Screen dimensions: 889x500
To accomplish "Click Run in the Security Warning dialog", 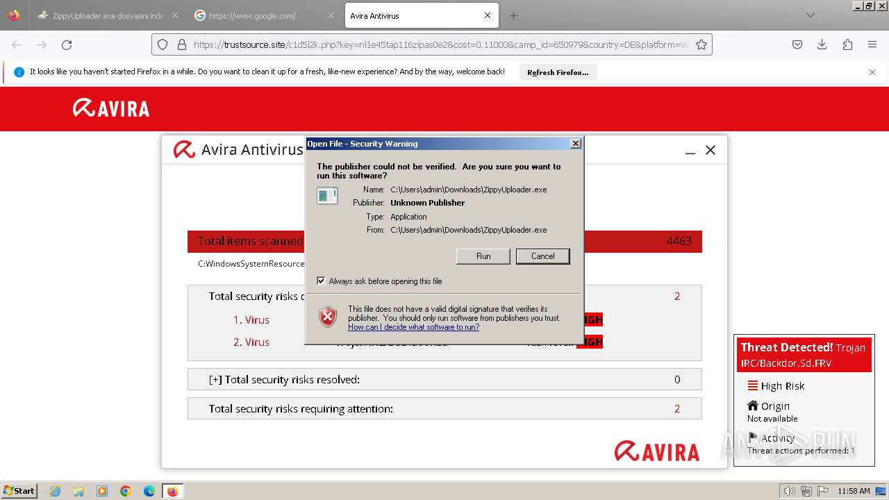I will click(483, 256).
